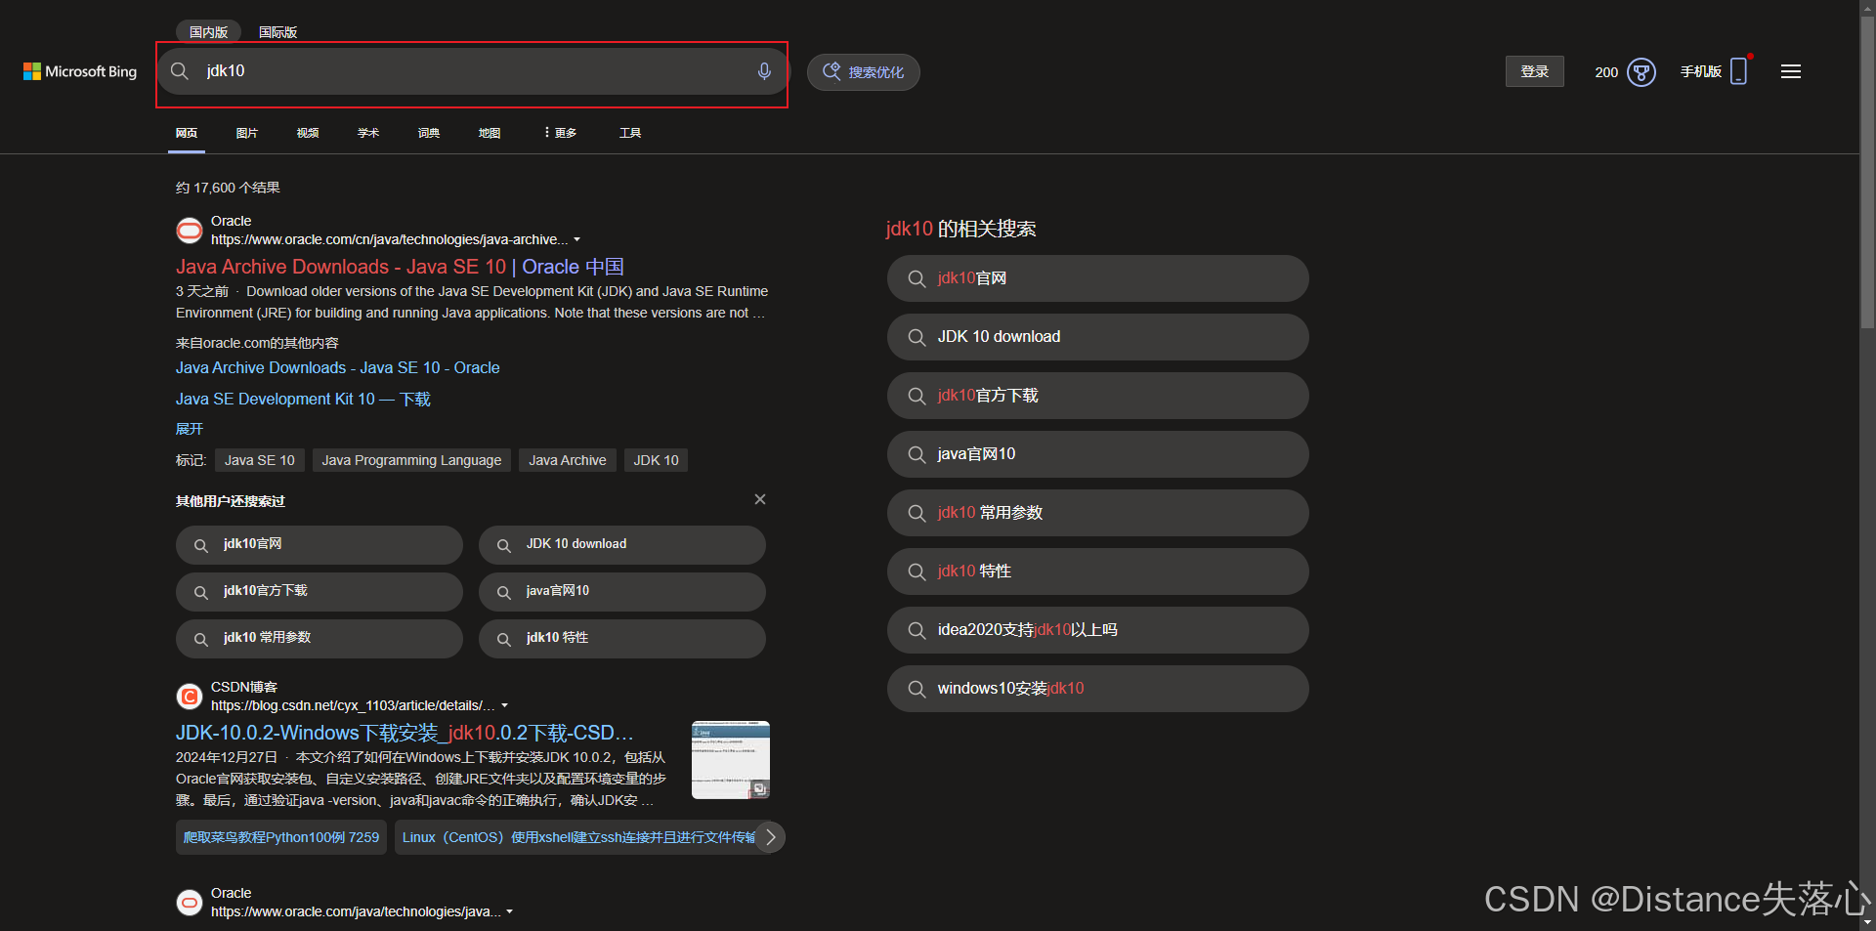1876x931 pixels.
Task: Open the rewards trophy icon next to 200
Action: 1641,72
